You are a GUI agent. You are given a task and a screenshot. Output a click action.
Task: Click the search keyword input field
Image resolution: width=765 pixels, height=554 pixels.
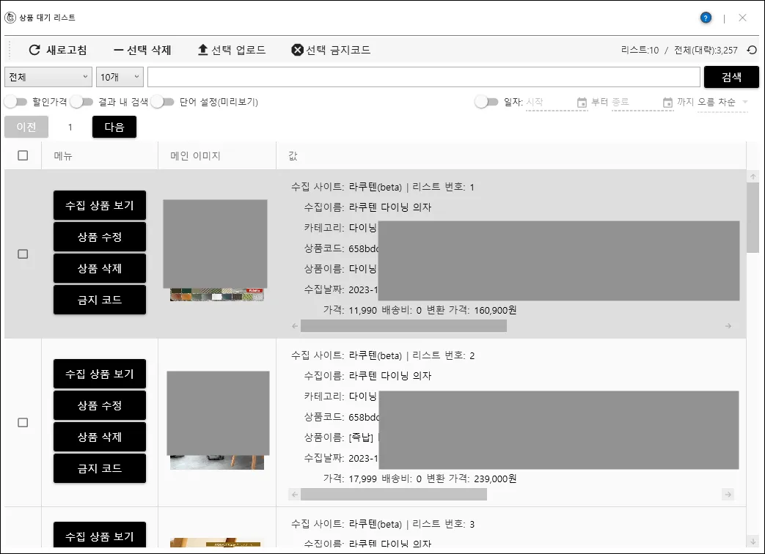pyautogui.click(x=423, y=77)
